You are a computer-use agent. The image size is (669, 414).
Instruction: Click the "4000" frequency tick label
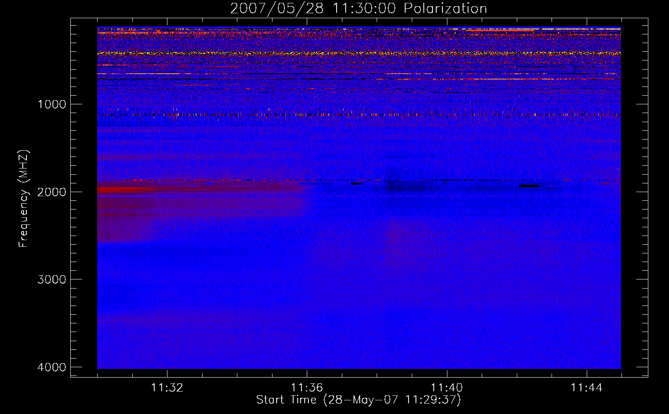[52, 367]
